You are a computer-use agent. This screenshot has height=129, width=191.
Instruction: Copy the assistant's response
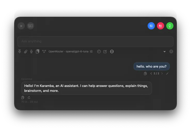[x=23, y=98]
